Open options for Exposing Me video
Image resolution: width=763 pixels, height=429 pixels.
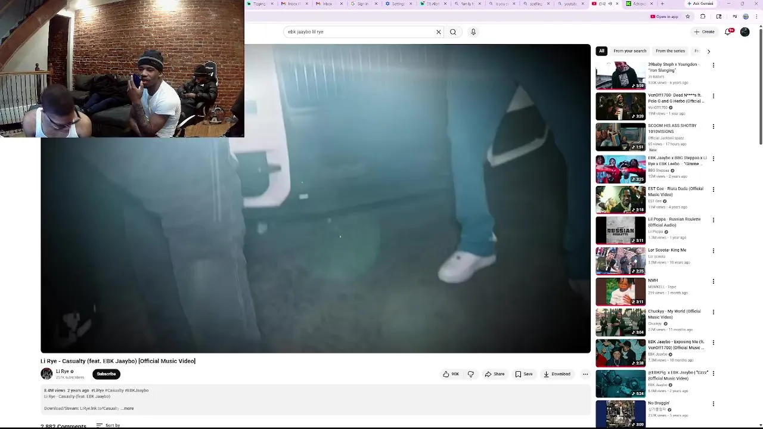click(x=713, y=343)
